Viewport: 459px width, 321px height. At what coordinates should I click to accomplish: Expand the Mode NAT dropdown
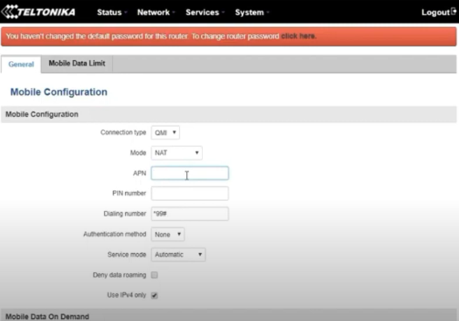click(x=177, y=153)
